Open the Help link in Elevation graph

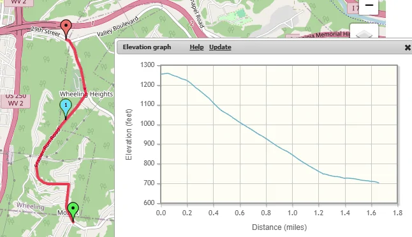click(x=196, y=47)
